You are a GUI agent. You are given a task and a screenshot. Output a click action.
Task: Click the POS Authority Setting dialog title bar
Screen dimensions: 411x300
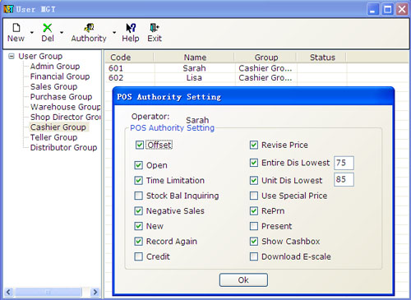click(x=253, y=97)
